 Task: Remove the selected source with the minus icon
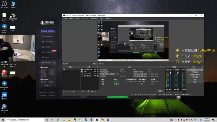click(85, 91)
